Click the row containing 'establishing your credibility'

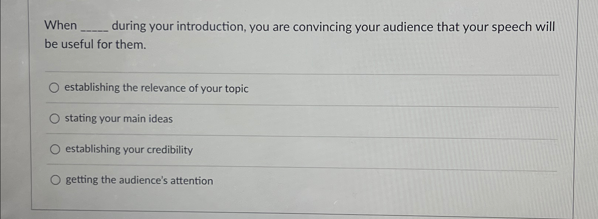[221, 150]
